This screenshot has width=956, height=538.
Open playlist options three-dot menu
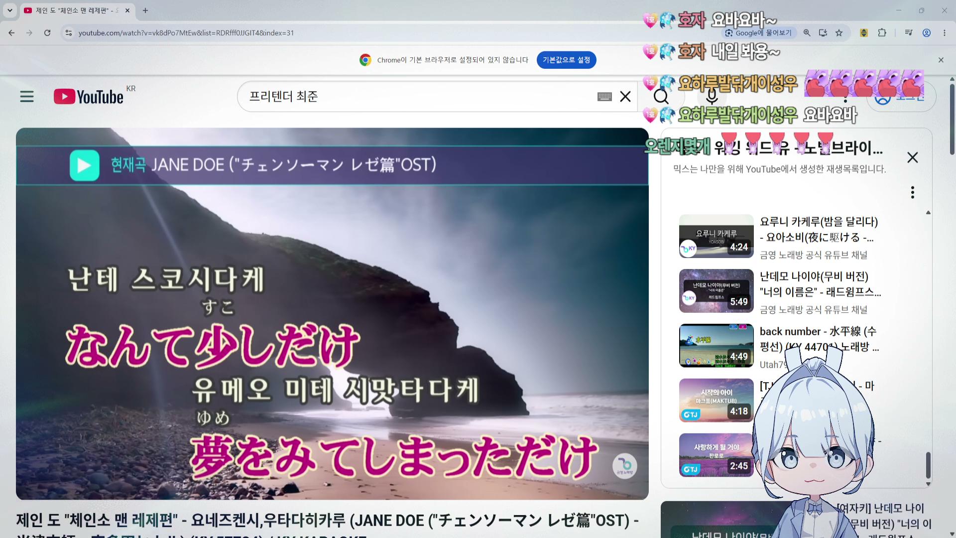912,192
